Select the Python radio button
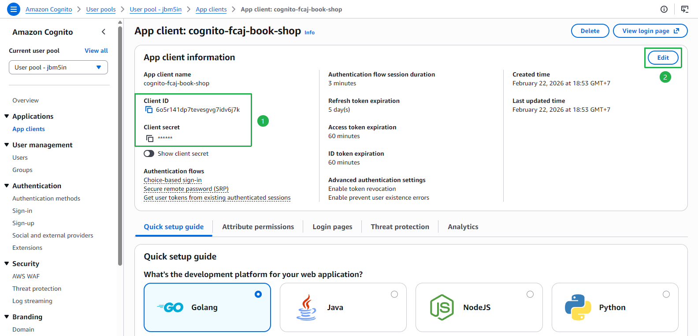 coord(666,294)
